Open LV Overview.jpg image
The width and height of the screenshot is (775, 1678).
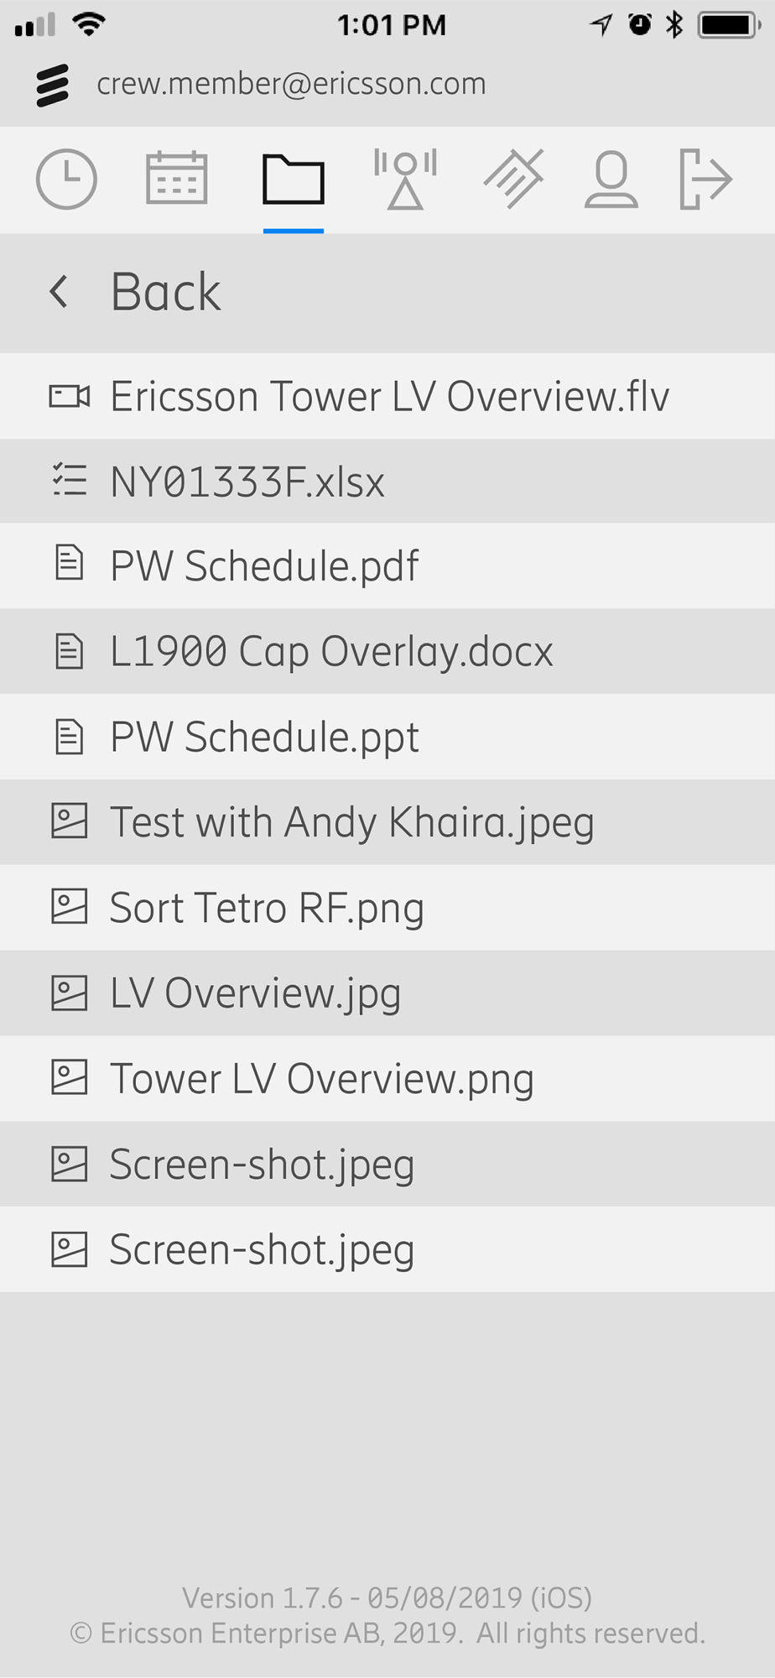(387, 993)
